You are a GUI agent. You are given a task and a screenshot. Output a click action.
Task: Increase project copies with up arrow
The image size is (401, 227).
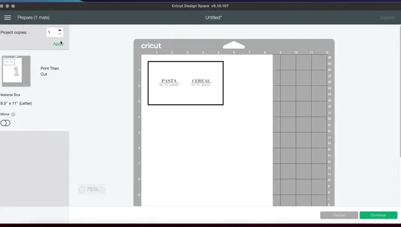point(60,30)
